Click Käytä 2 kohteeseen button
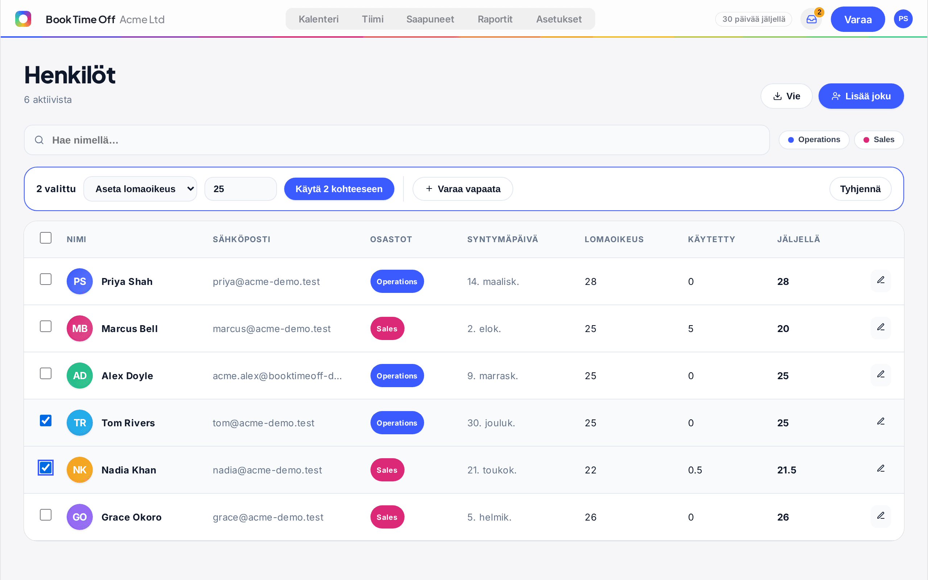Image resolution: width=928 pixels, height=580 pixels. pyautogui.click(x=339, y=189)
